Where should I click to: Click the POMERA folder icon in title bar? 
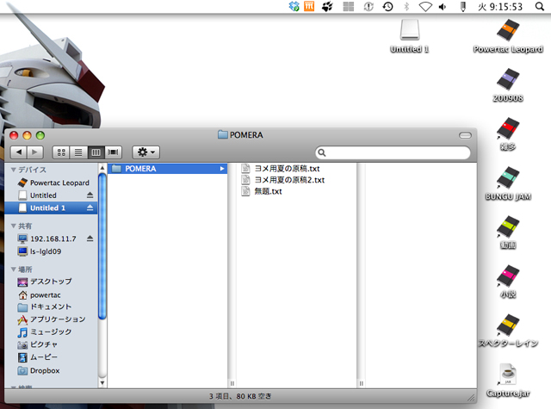pyautogui.click(x=222, y=135)
